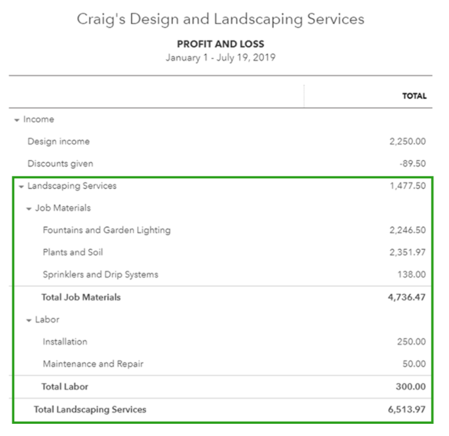Click the January 1 - July 19, 2019 date range
The height and width of the screenshot is (436, 449).
pos(221,58)
